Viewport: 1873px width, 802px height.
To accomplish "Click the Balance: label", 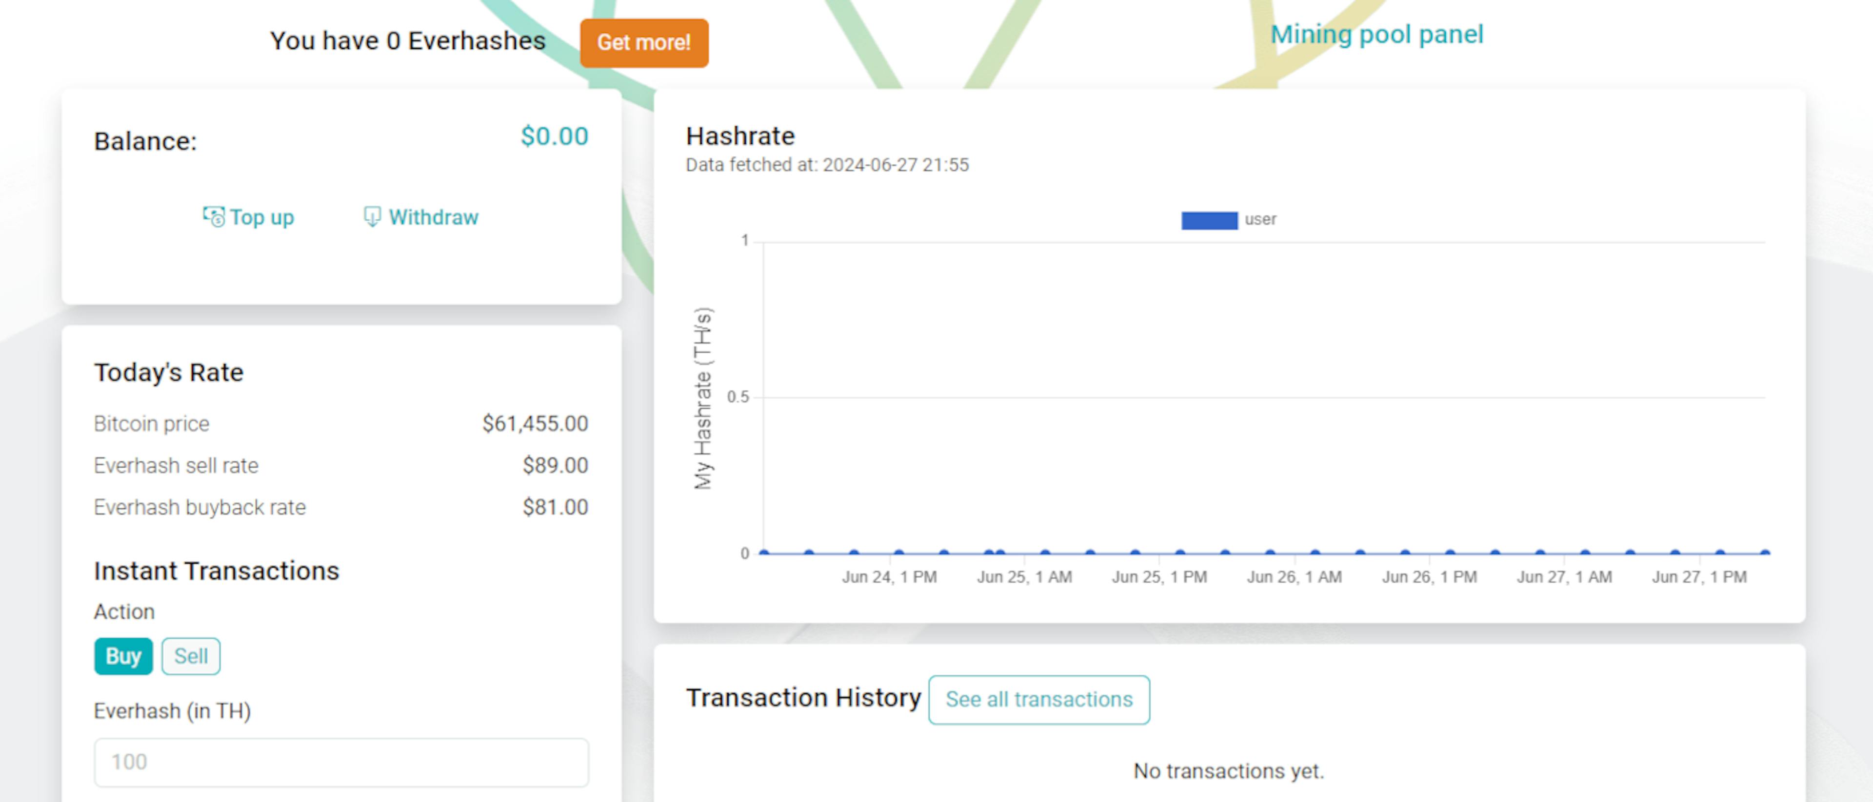I will click(145, 141).
